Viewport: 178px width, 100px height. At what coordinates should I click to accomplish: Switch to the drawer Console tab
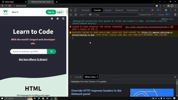[x=78, y=77]
